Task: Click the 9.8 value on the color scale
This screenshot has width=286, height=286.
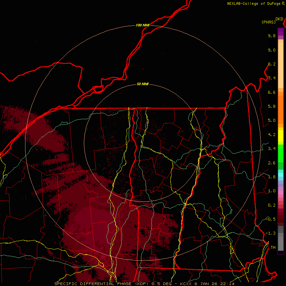Action: click(272, 36)
